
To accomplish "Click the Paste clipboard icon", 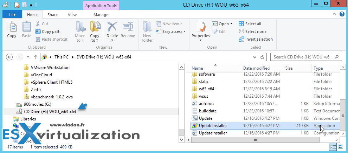I will tap(27, 27).
